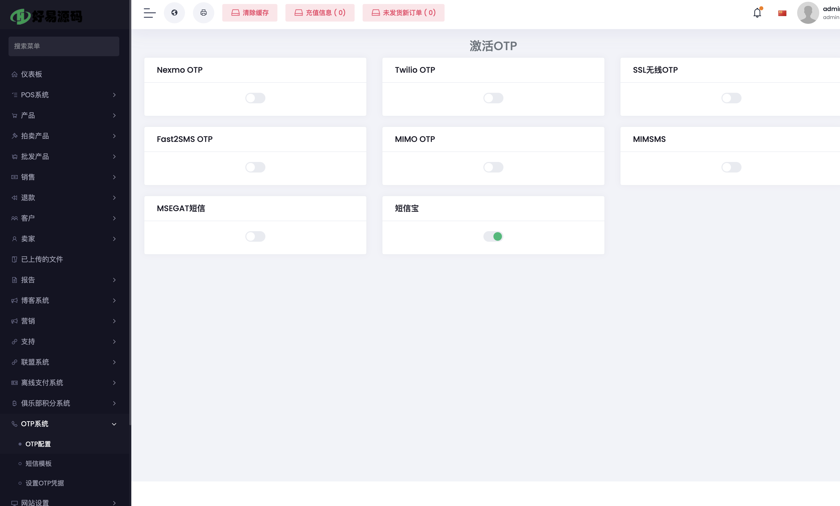840x506 pixels.
Task: Click the 支持 link icon
Action: tap(14, 342)
